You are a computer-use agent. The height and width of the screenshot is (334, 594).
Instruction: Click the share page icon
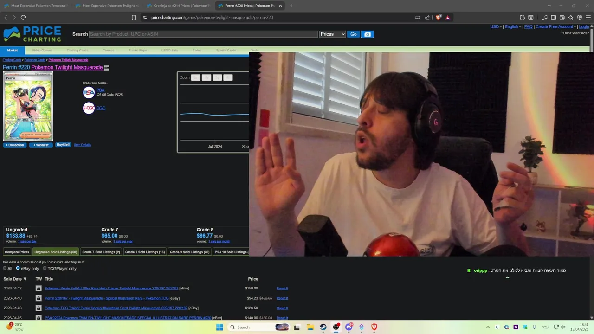[427, 18]
